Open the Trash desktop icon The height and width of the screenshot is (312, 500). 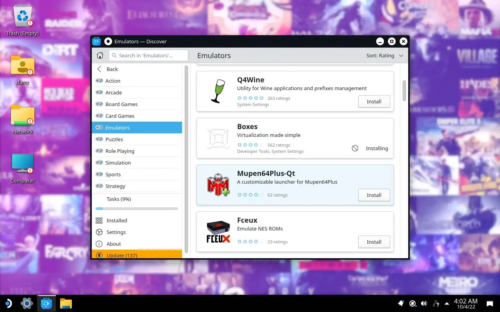[x=23, y=16]
